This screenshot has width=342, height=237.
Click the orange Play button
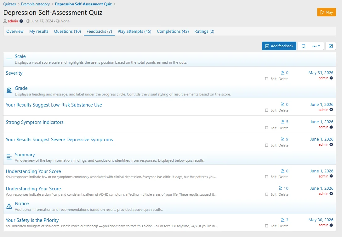(326, 12)
